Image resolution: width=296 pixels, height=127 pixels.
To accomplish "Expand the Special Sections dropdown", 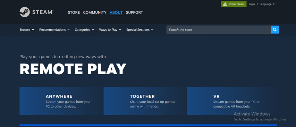I will (x=140, y=29).
